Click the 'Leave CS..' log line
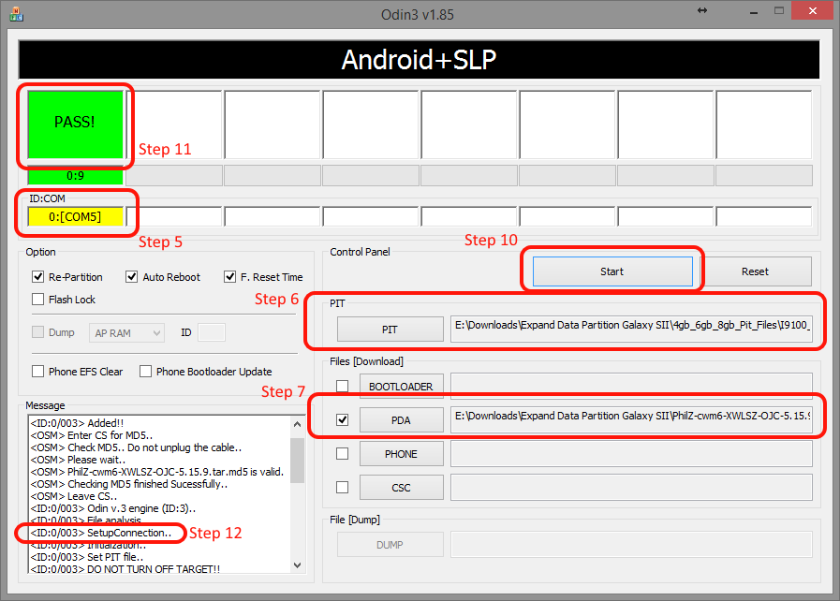 [x=73, y=496]
